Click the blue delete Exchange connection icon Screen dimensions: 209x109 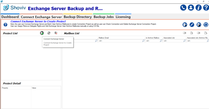[199, 25]
